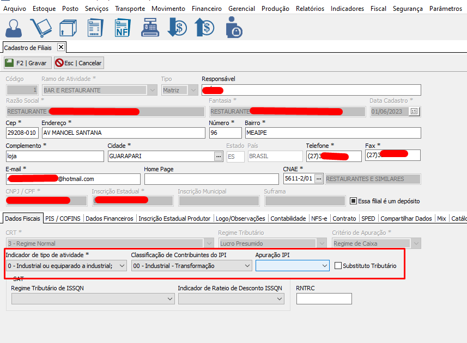
Task: Close the Cadastro de Filiais tab
Action: tap(61, 48)
